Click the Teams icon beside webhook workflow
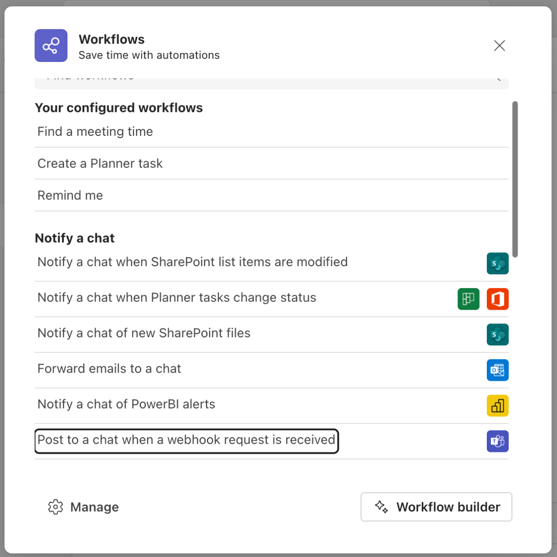 (x=497, y=441)
